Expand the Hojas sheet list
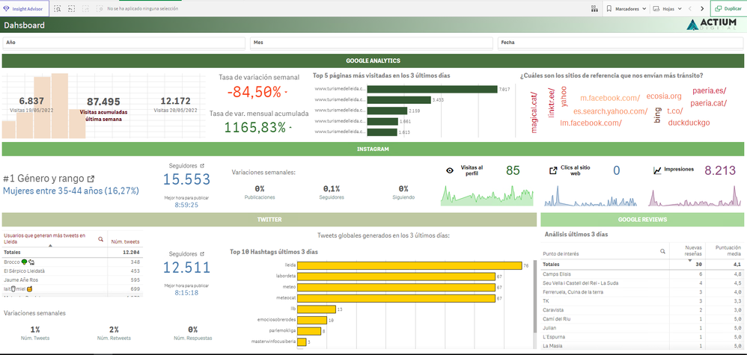 click(x=666, y=9)
